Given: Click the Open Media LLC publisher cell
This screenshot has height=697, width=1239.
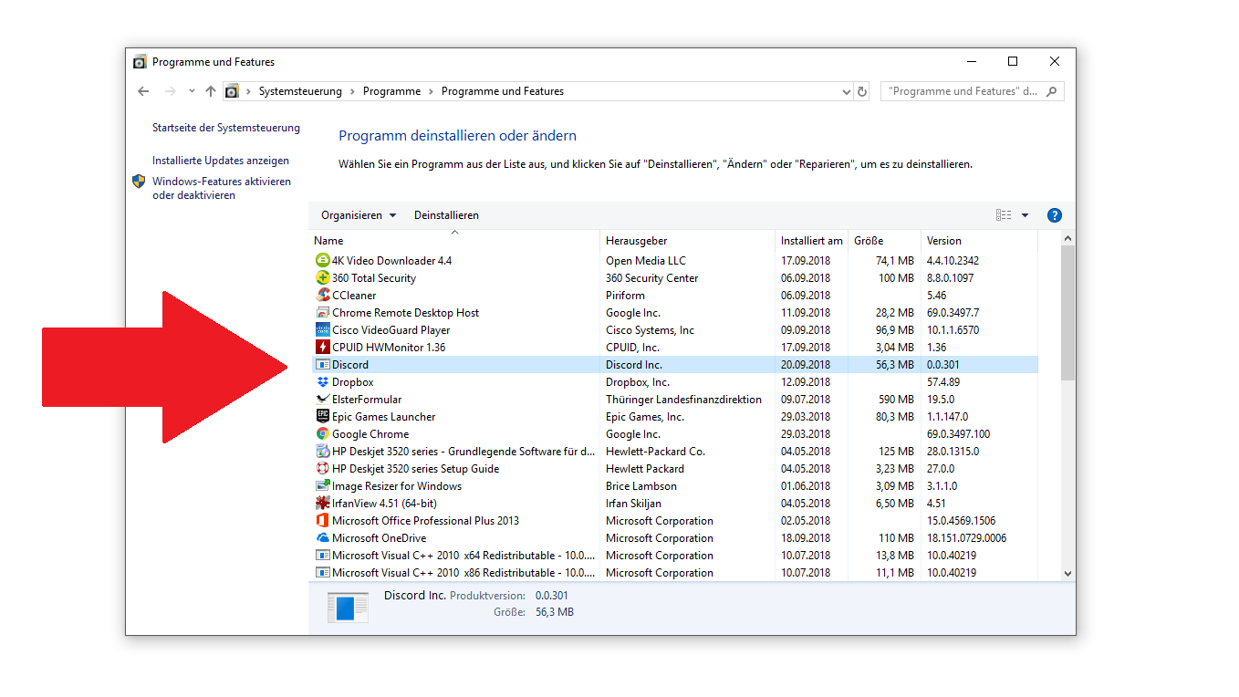Looking at the screenshot, I should coord(646,261).
